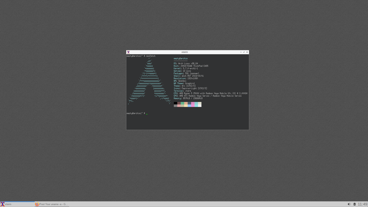
Task: Click the 'GPU: AMD ATI Radeon Vega' line
Action: (x=208, y=96)
